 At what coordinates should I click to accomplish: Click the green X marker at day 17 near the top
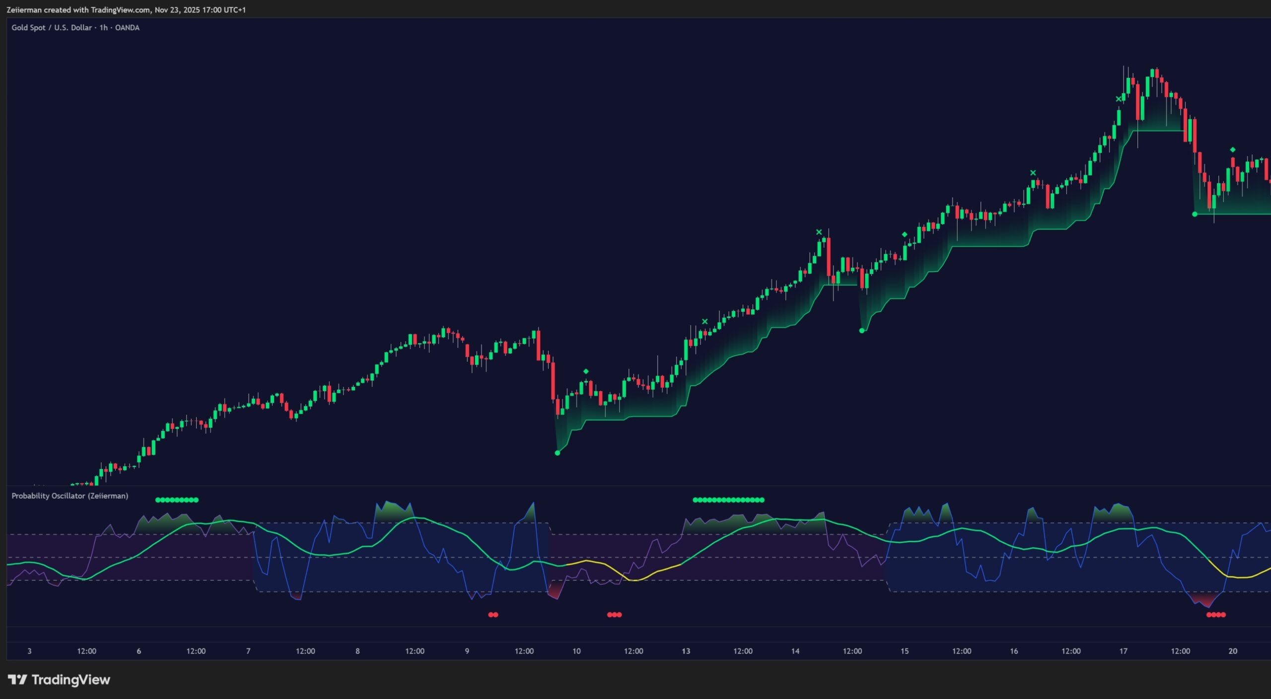click(1119, 99)
